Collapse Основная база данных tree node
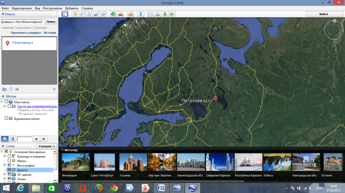 click(2, 151)
